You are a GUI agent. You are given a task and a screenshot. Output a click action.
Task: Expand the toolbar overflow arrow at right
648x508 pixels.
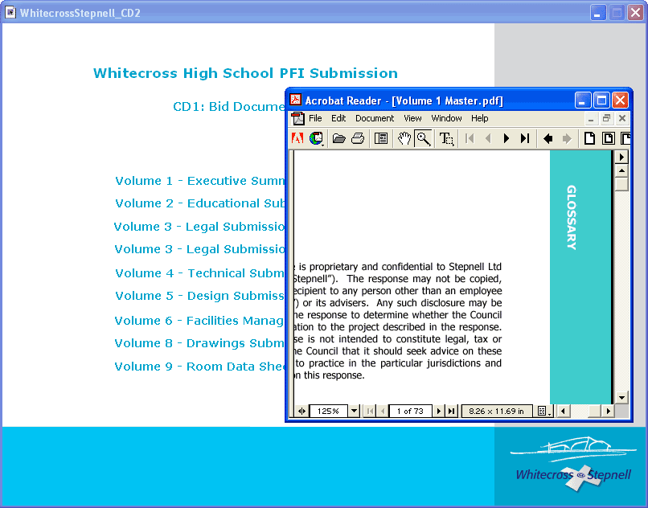tap(621, 157)
